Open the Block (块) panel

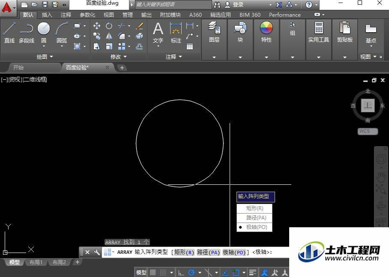click(x=240, y=32)
